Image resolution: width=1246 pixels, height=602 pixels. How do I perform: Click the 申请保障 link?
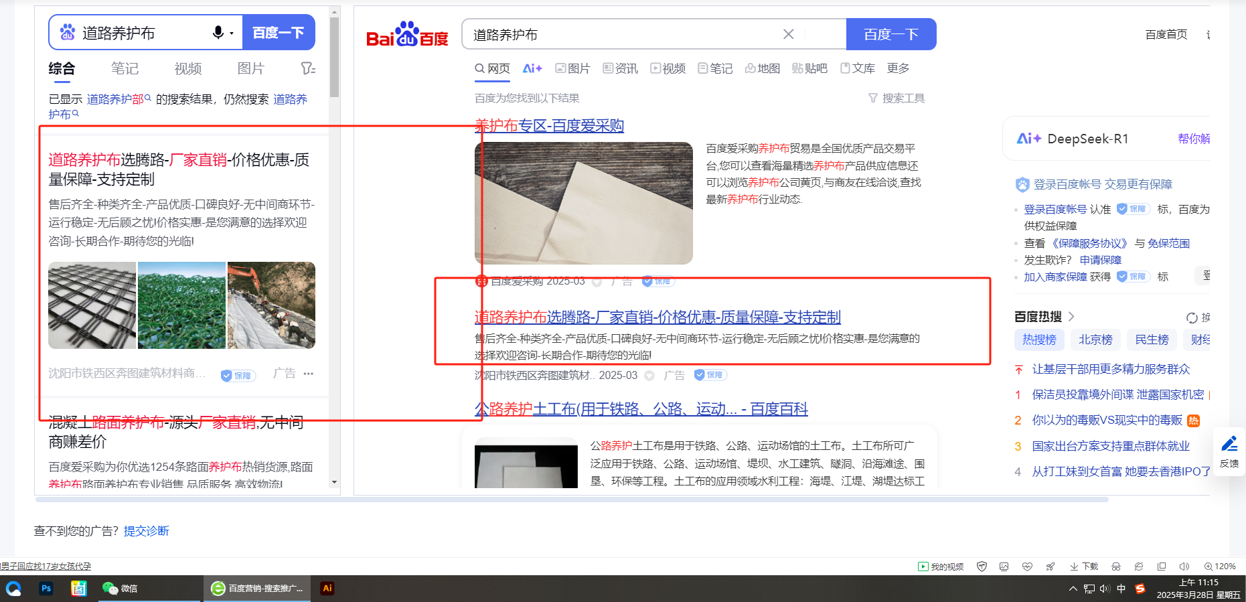(1101, 260)
